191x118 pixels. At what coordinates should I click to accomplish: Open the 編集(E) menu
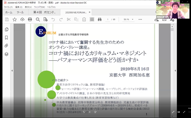[x=19, y=7]
